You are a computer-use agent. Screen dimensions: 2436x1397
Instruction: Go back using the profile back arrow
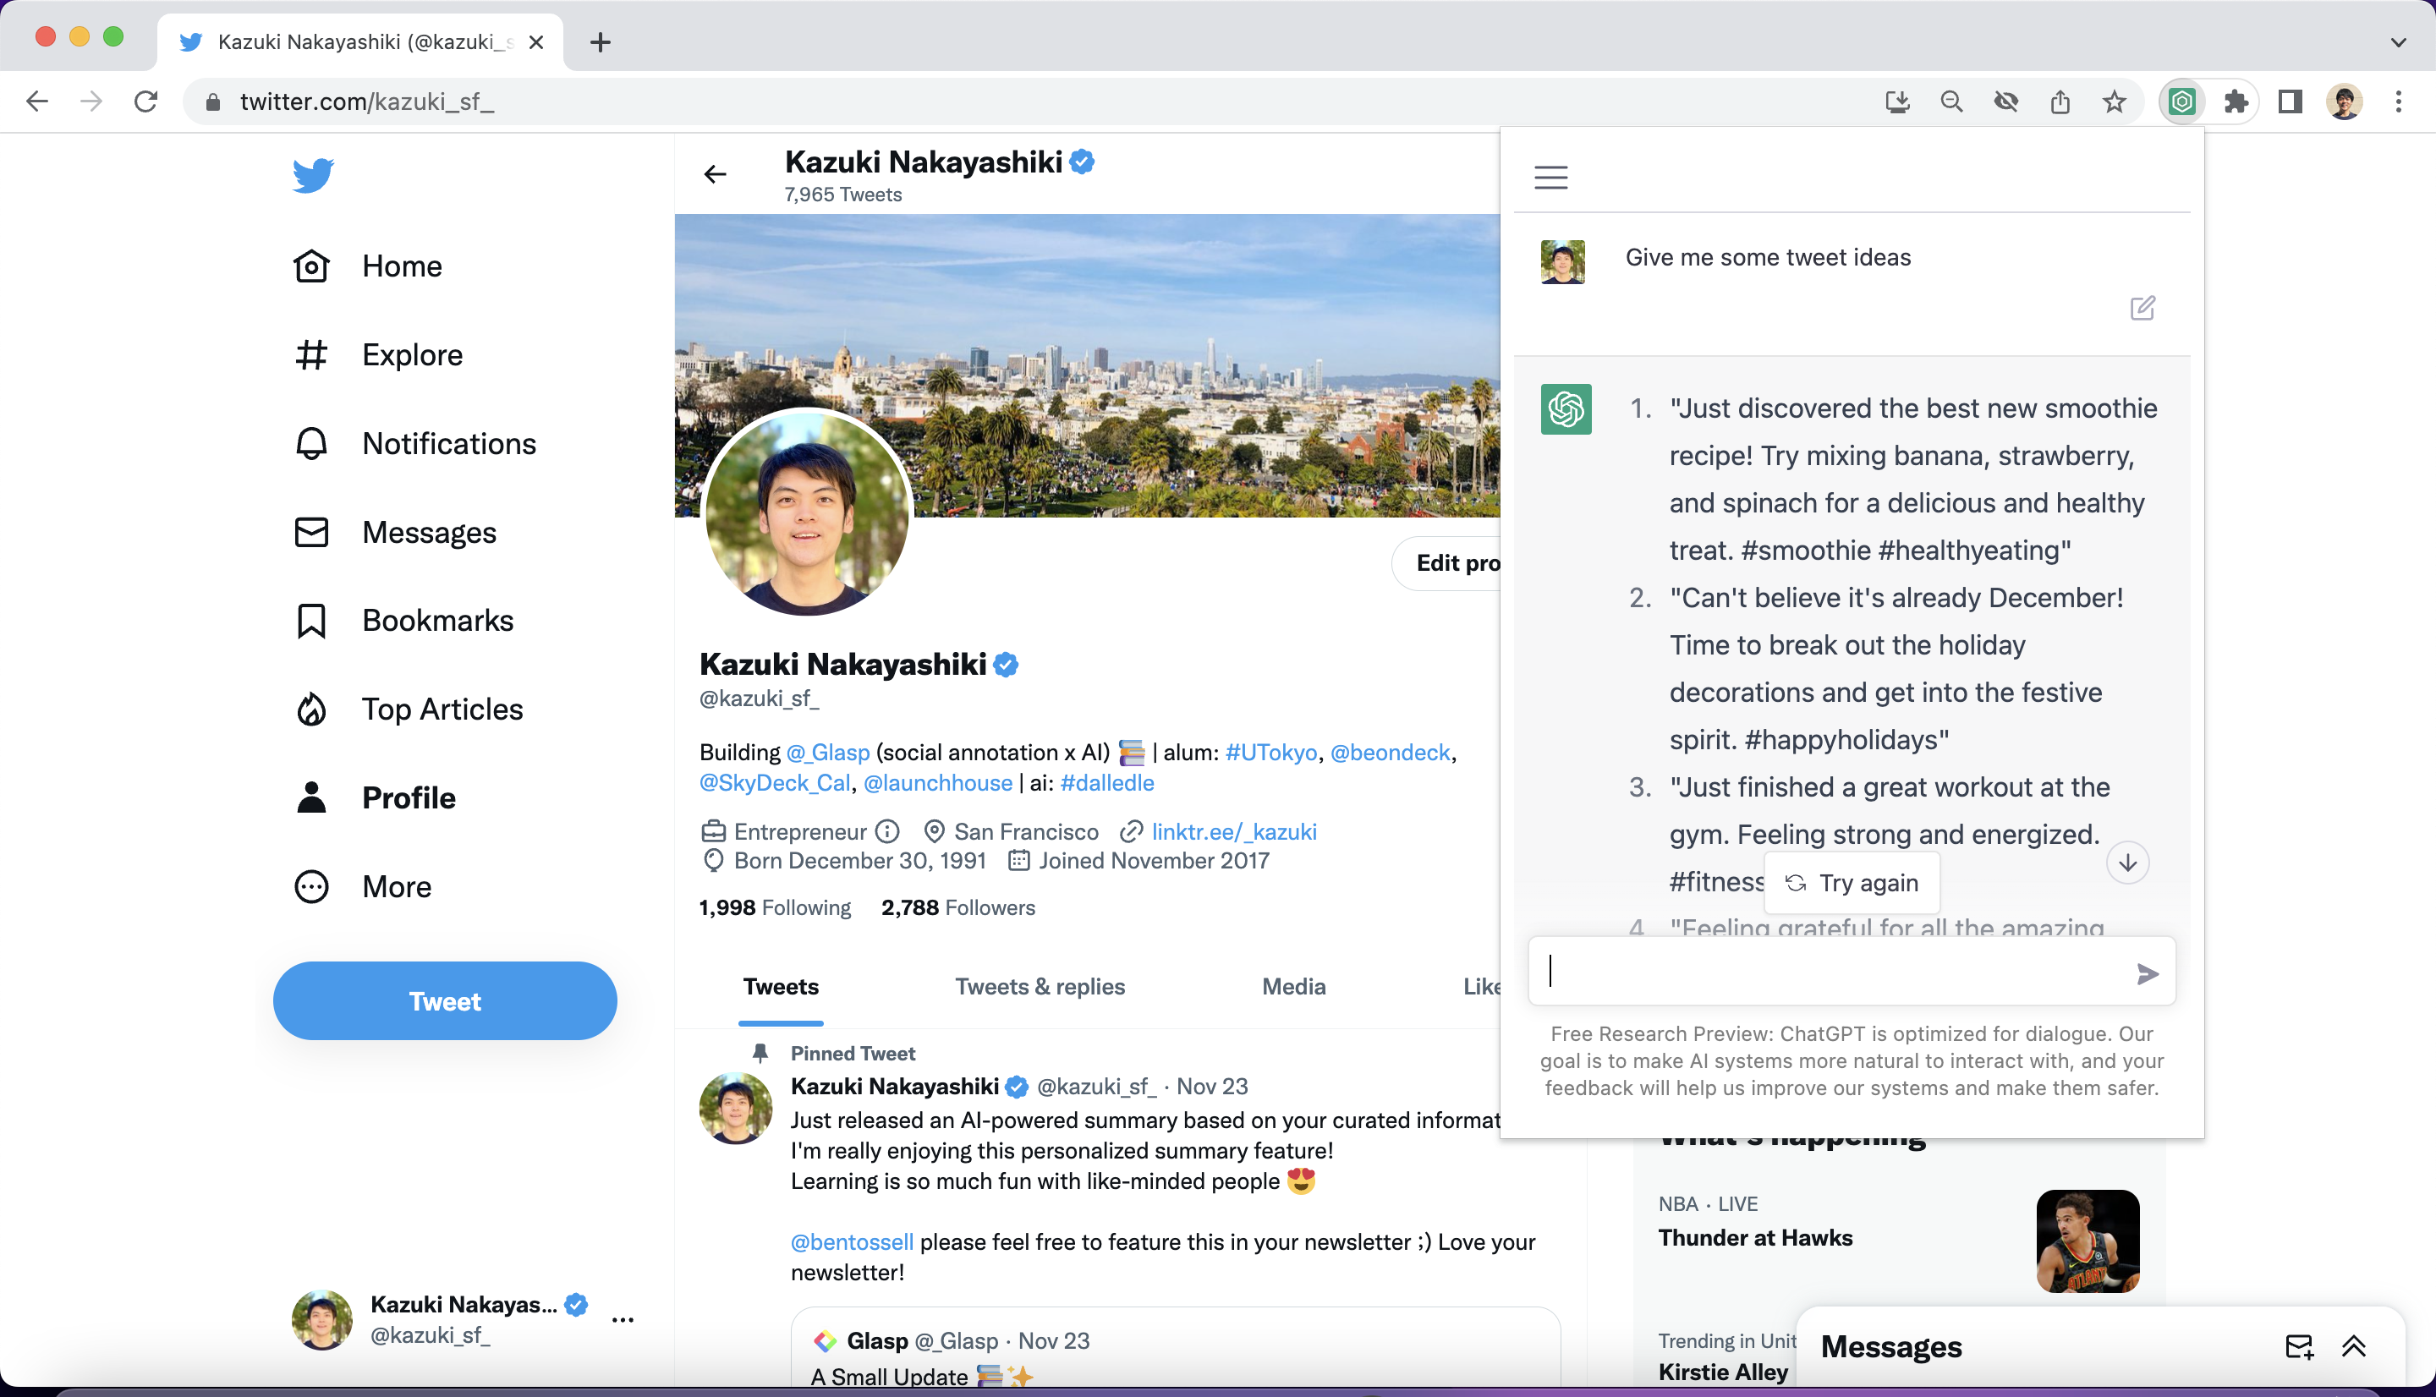pyautogui.click(x=715, y=174)
